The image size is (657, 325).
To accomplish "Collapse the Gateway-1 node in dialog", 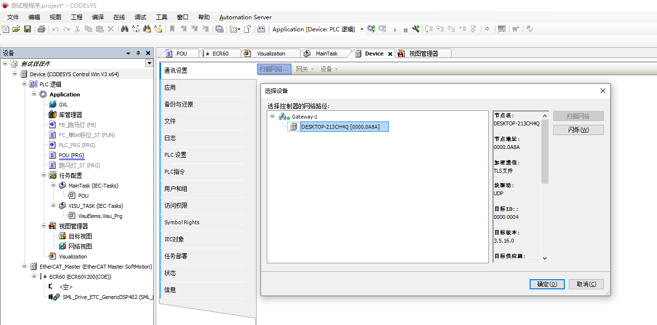I will (273, 117).
